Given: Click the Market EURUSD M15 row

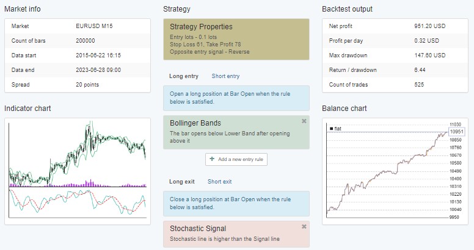Looking at the screenshot, I should pyautogui.click(x=78, y=26).
